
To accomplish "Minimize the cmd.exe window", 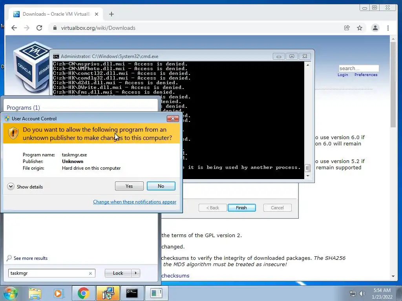I will click(x=279, y=56).
